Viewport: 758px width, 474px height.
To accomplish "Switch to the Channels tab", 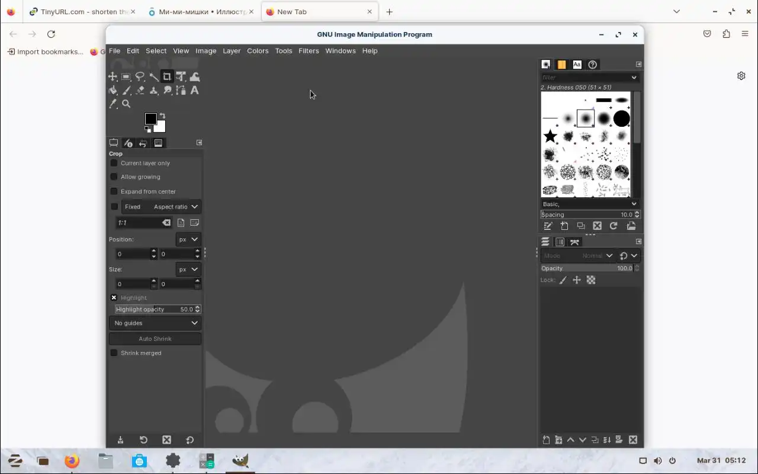I will point(560,242).
